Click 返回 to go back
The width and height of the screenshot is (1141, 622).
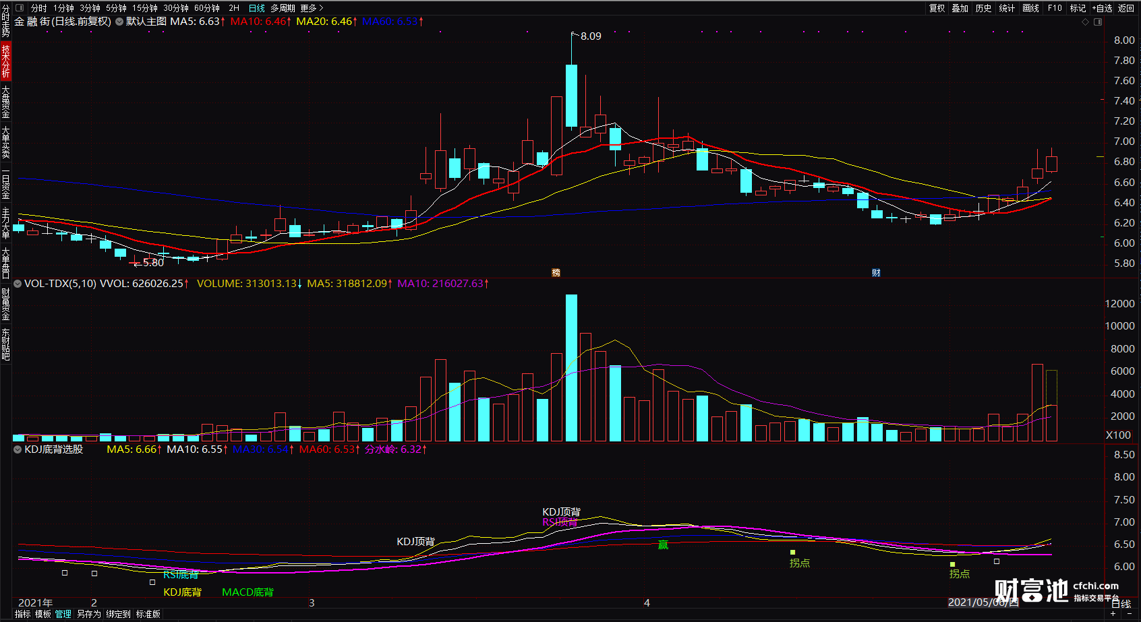coord(1126,8)
